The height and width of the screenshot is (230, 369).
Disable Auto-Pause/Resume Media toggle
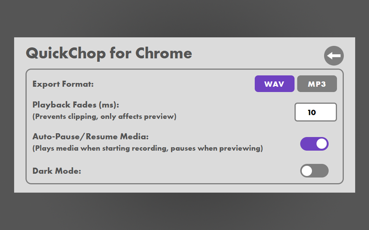coord(314,144)
